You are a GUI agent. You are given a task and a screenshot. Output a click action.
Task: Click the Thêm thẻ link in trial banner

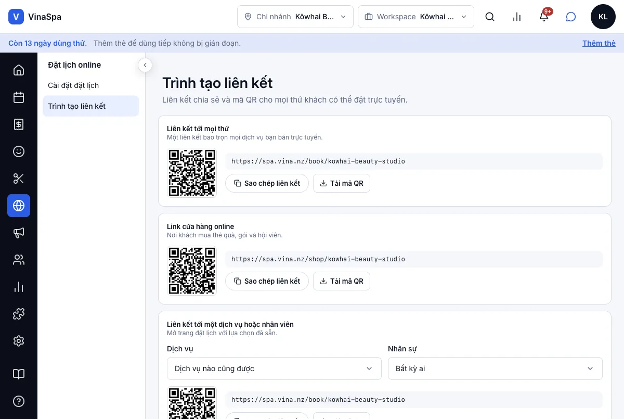coord(599,43)
